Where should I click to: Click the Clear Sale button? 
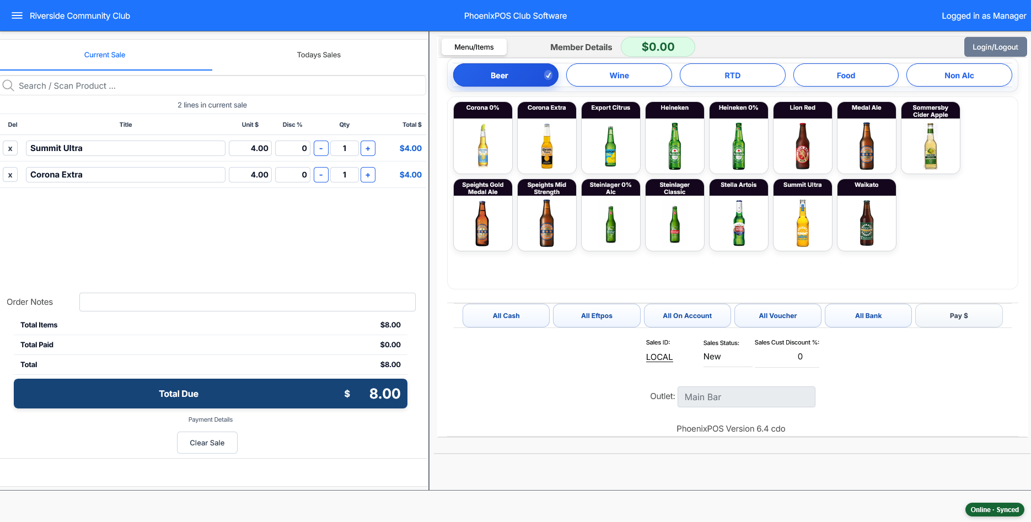pyautogui.click(x=207, y=443)
